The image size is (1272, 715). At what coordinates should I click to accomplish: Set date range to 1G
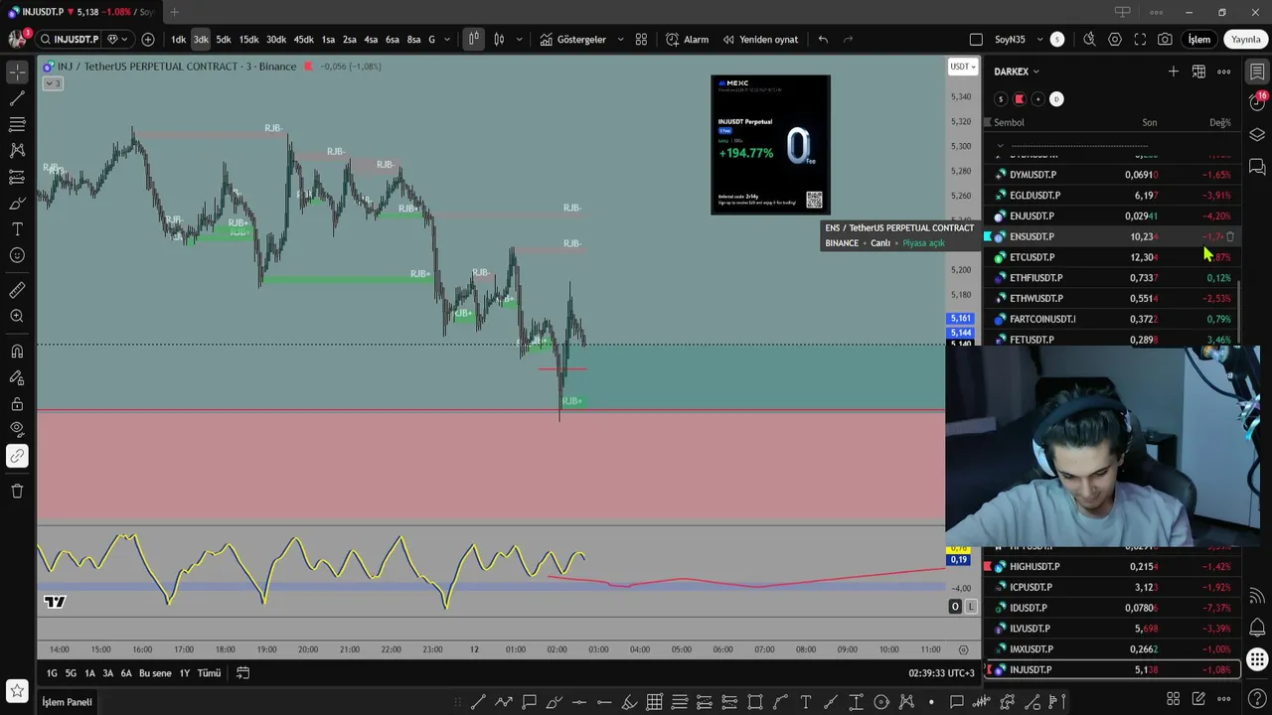(52, 673)
